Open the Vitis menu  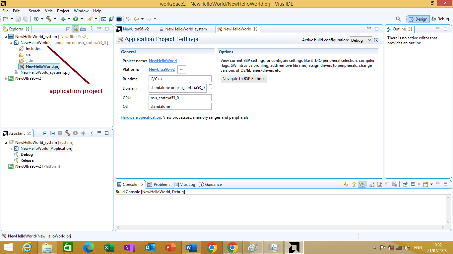pyautogui.click(x=48, y=11)
